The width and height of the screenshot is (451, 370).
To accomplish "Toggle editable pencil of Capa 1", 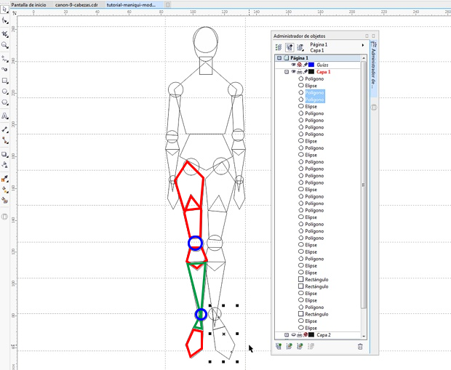I will coord(306,71).
